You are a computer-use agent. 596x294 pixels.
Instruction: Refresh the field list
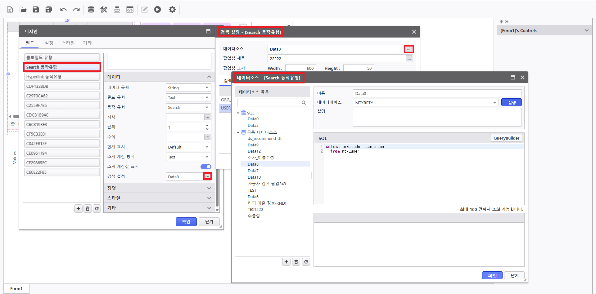[97, 209]
